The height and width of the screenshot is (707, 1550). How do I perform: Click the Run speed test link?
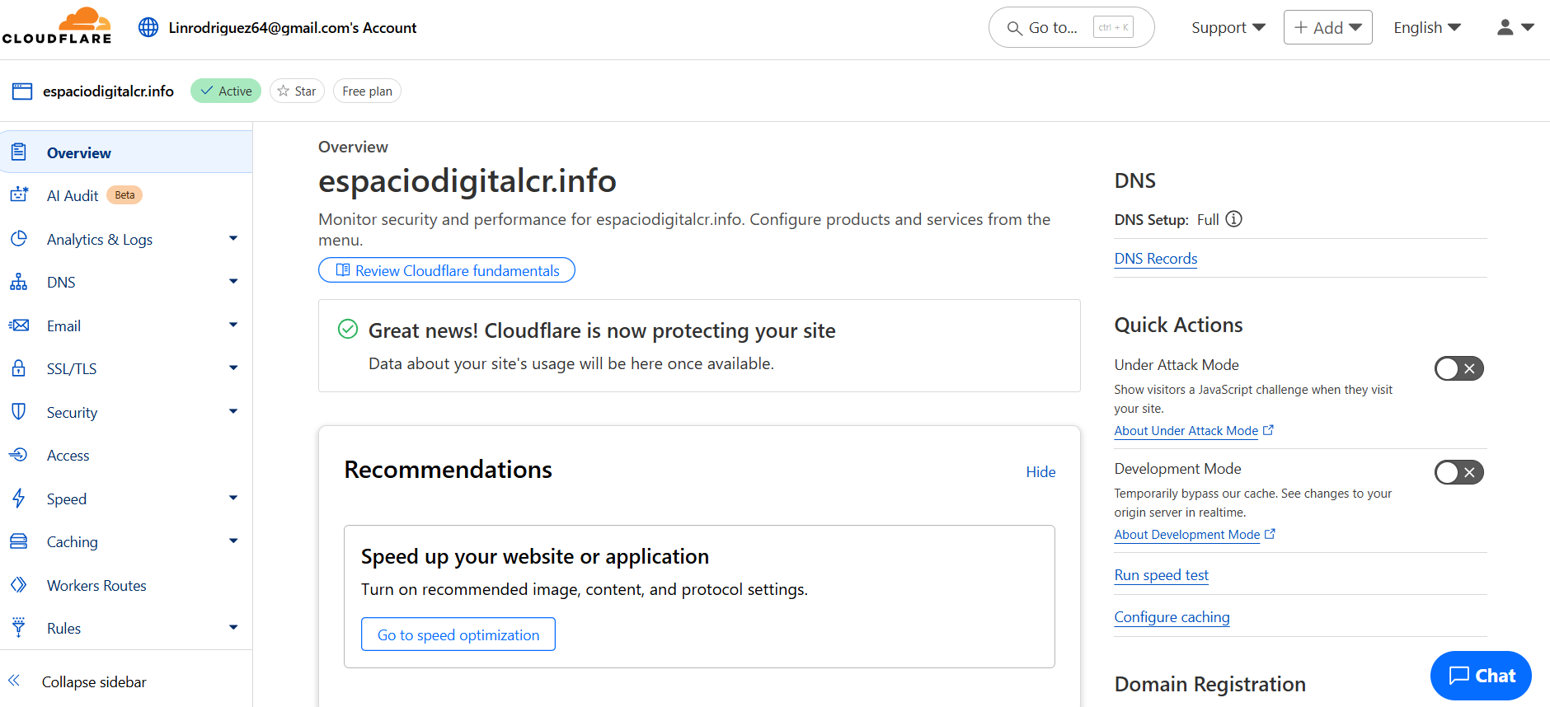click(x=1162, y=574)
